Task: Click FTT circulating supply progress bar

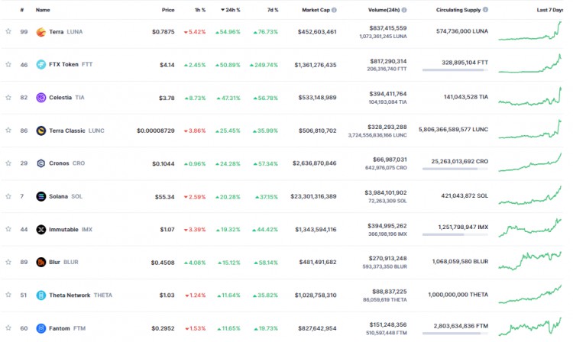Action: (x=455, y=69)
